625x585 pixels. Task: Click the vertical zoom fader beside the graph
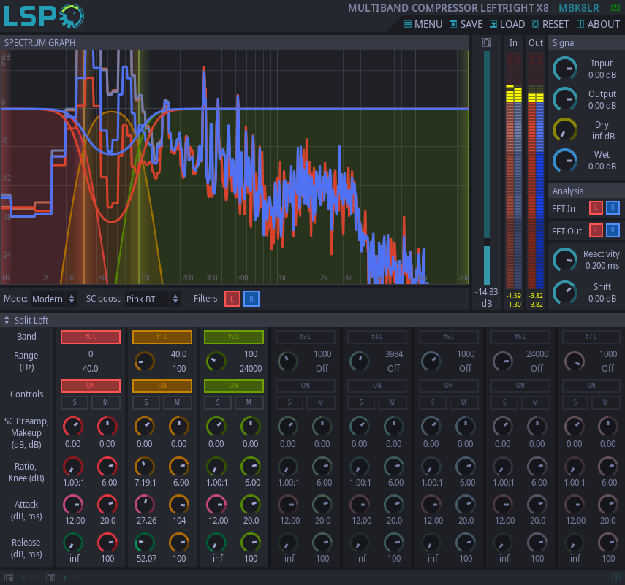tap(487, 167)
